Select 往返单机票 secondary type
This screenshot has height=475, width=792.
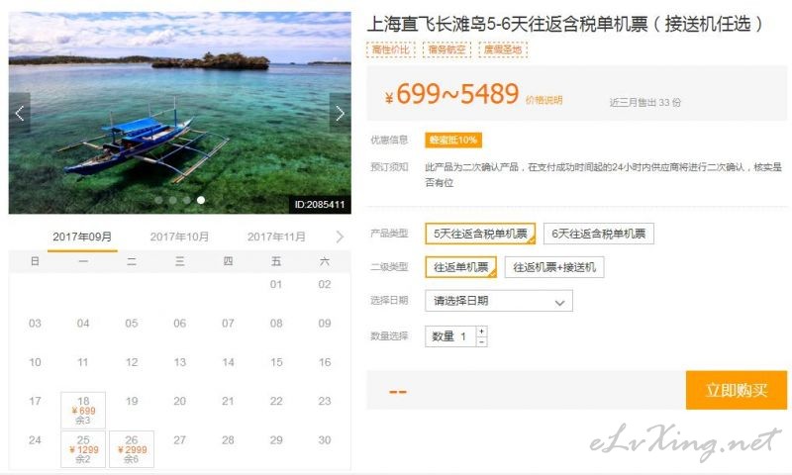click(x=461, y=267)
